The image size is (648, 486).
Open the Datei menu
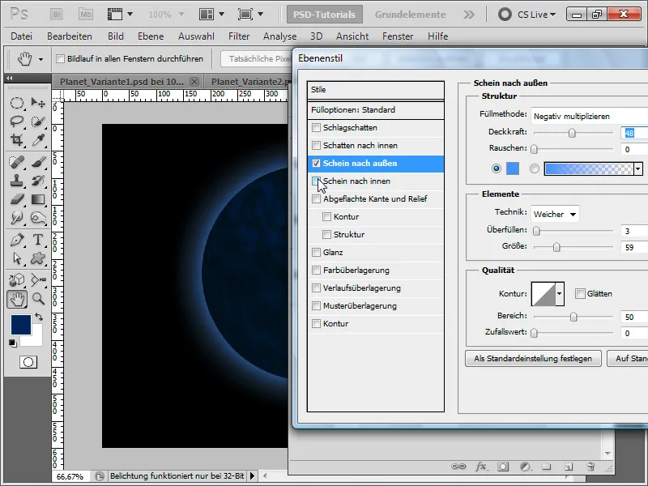click(x=22, y=36)
